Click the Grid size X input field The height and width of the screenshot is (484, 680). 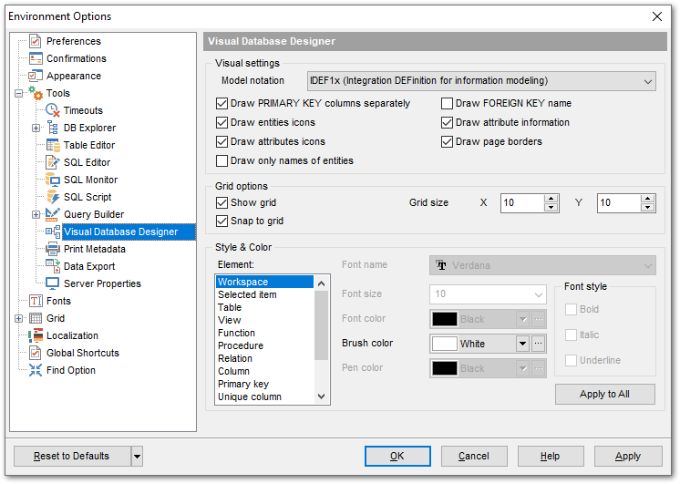[522, 203]
